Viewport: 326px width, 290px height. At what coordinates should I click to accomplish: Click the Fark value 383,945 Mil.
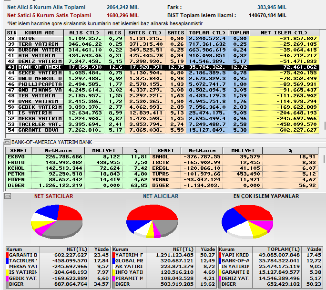(272, 7)
